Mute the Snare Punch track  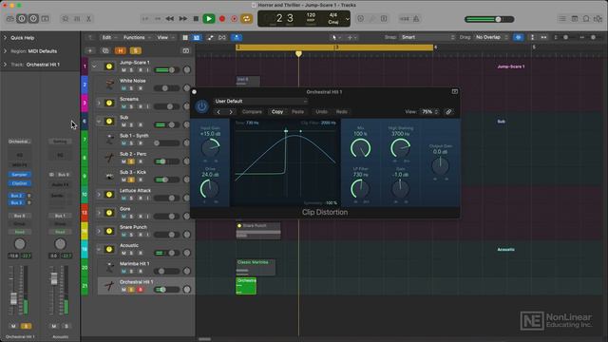(x=123, y=235)
